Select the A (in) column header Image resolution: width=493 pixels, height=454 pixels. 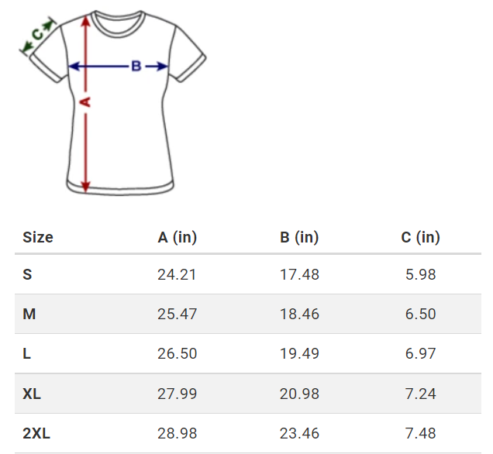point(177,237)
